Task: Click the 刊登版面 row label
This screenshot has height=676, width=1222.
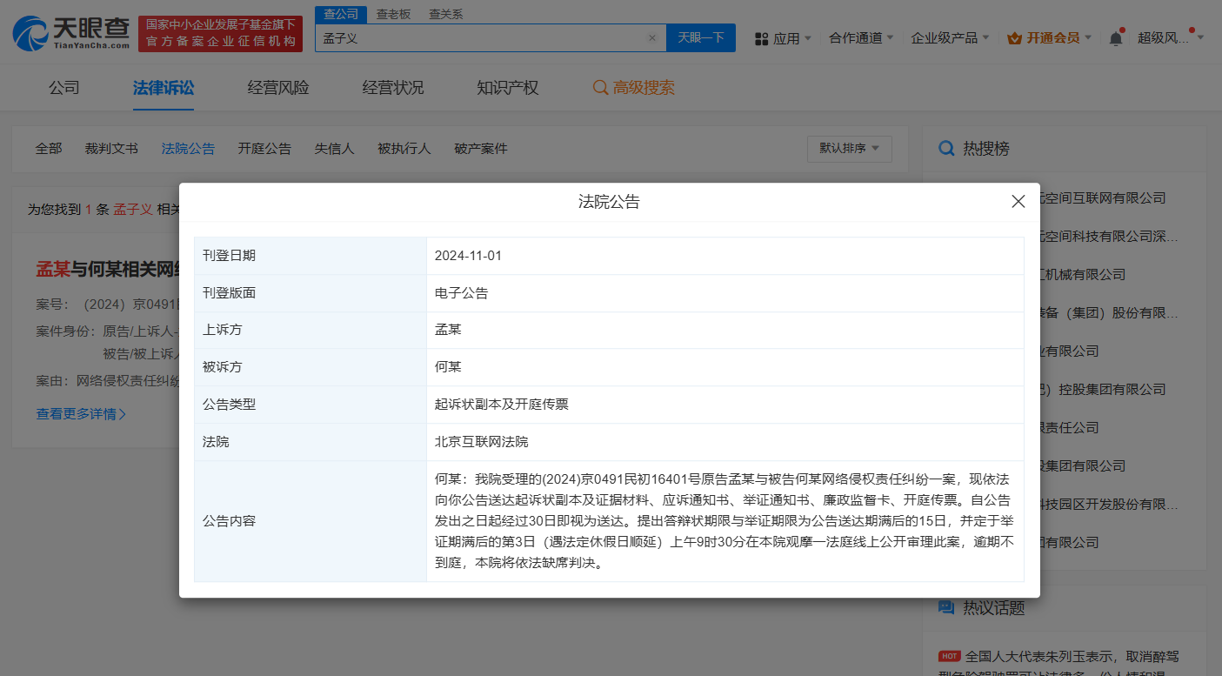Action: tap(230, 293)
